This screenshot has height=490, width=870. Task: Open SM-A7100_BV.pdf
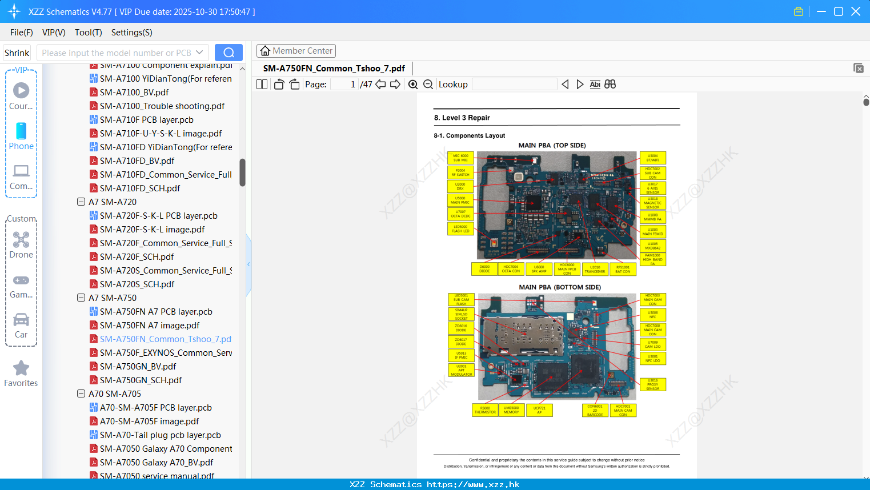(x=134, y=92)
